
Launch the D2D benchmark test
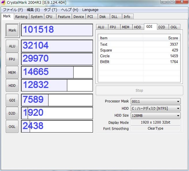12,113
